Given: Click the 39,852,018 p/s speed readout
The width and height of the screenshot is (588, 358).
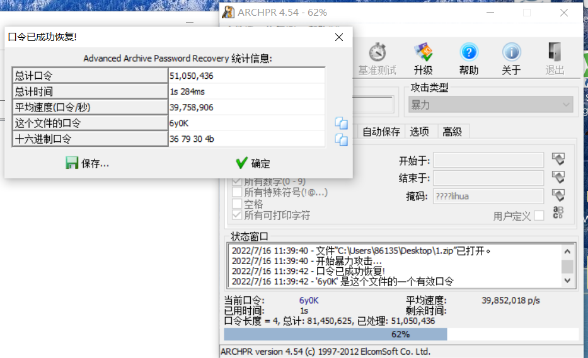Looking at the screenshot, I should pos(510,300).
